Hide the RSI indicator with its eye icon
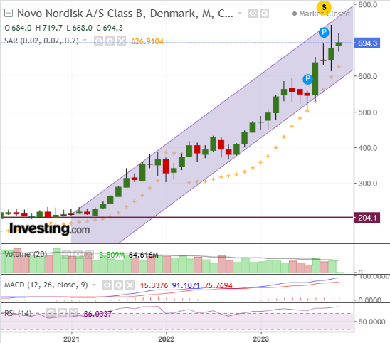Image resolution: width=390 pixels, height=343 pixels. click(x=51, y=313)
